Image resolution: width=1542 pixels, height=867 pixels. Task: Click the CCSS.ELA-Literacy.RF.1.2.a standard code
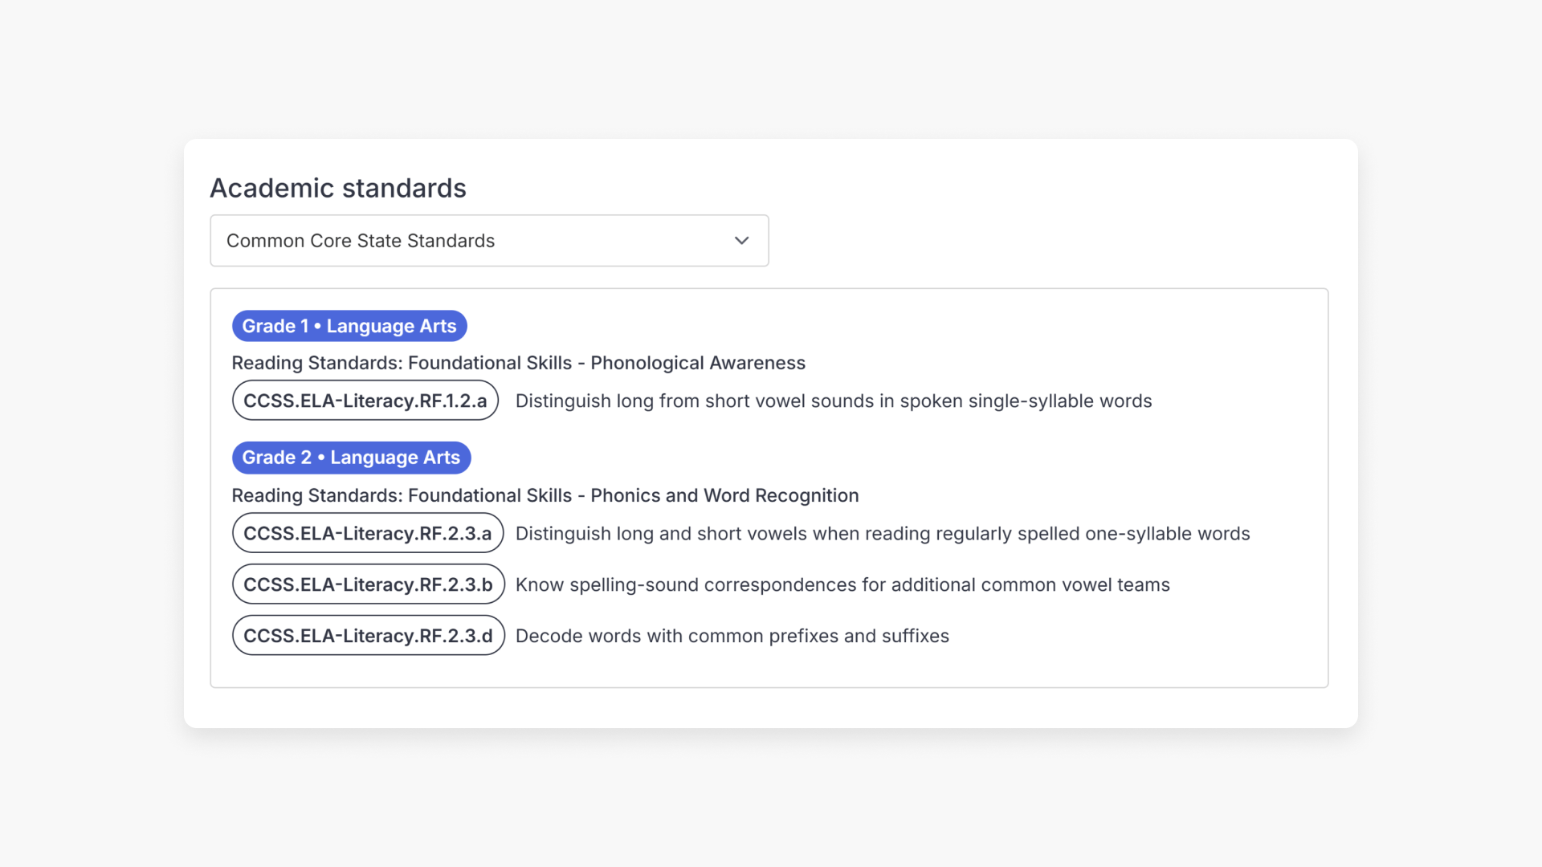click(x=365, y=401)
